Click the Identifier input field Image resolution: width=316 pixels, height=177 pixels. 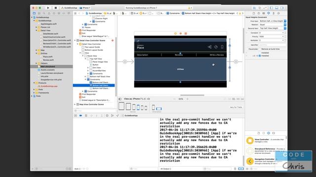point(272,45)
